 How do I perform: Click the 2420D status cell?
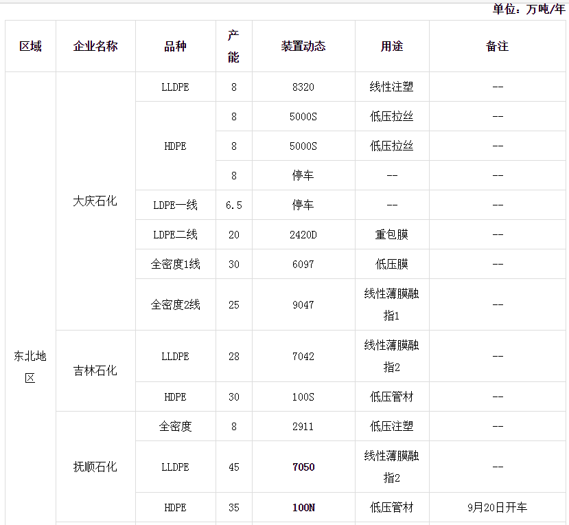click(303, 235)
